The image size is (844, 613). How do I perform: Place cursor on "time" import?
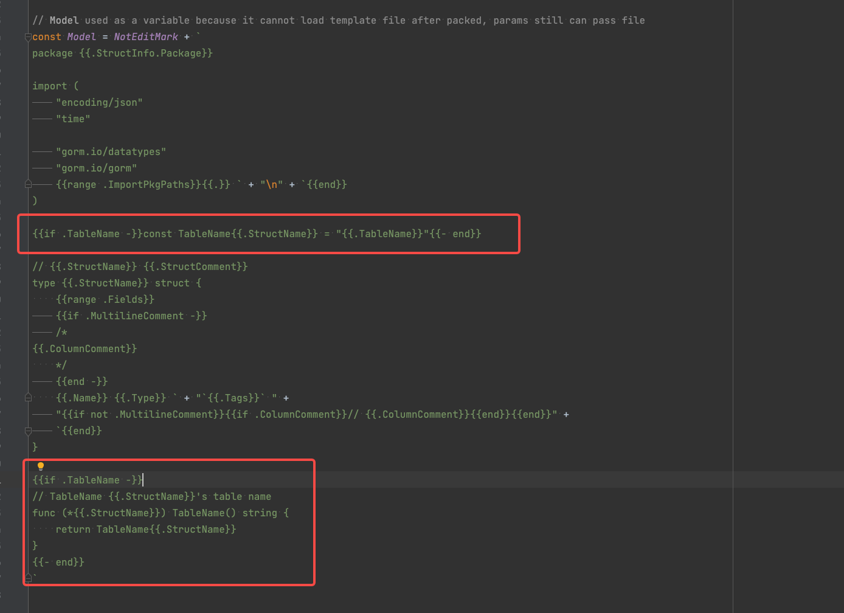(x=73, y=119)
